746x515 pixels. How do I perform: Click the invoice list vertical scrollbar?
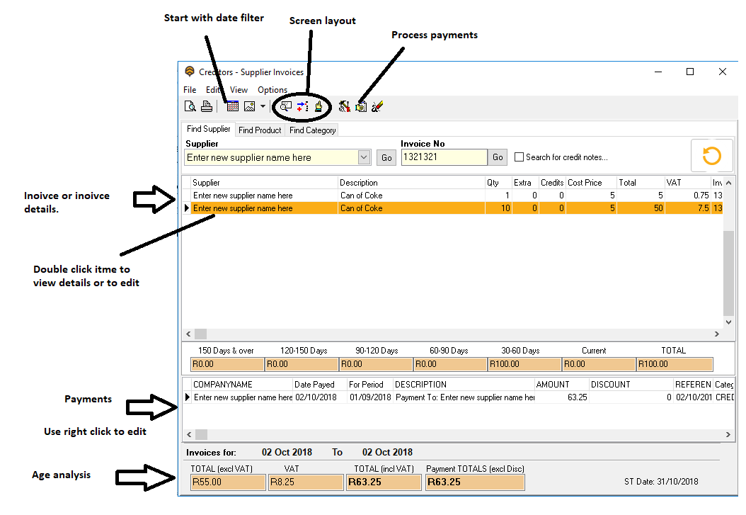(x=728, y=273)
